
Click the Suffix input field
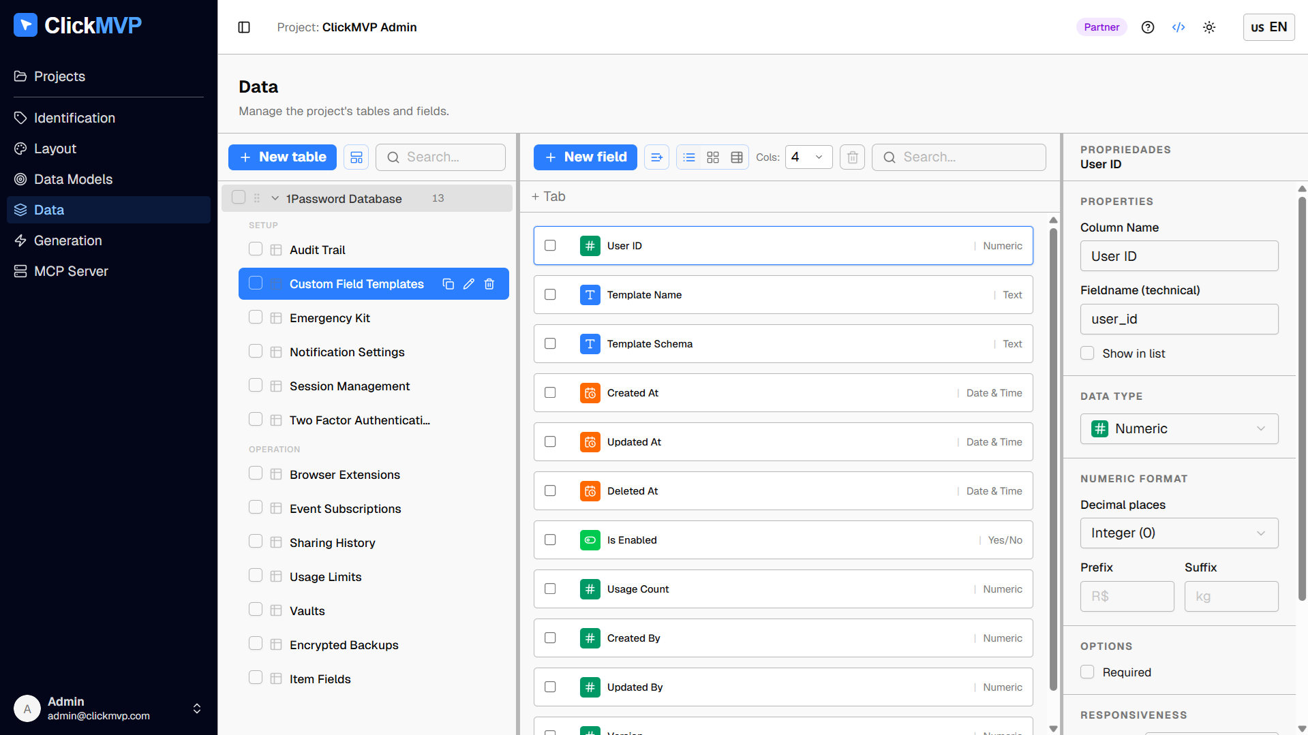pos(1231,597)
